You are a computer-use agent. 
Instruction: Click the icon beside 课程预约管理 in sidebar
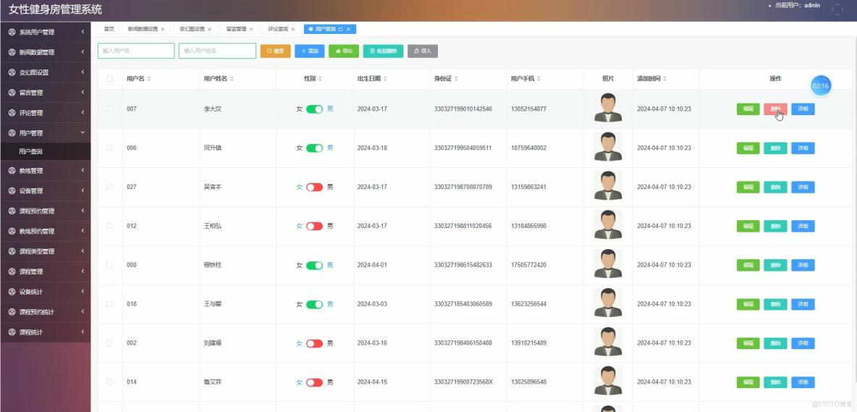point(12,211)
